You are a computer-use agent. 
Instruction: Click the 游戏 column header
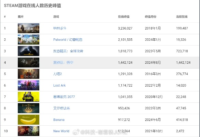coord(56,17)
